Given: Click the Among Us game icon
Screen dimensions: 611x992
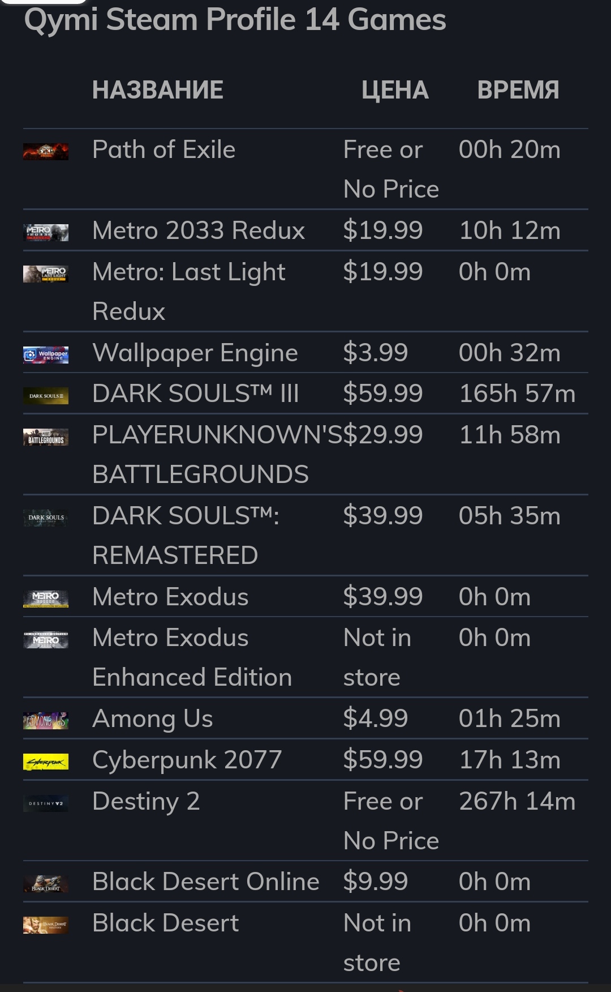Looking at the screenshot, I should [x=46, y=721].
